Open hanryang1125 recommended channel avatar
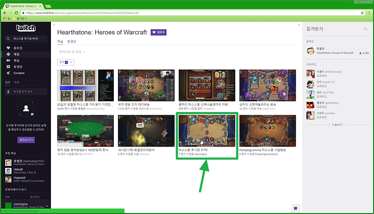374x214 pixels. (8, 163)
